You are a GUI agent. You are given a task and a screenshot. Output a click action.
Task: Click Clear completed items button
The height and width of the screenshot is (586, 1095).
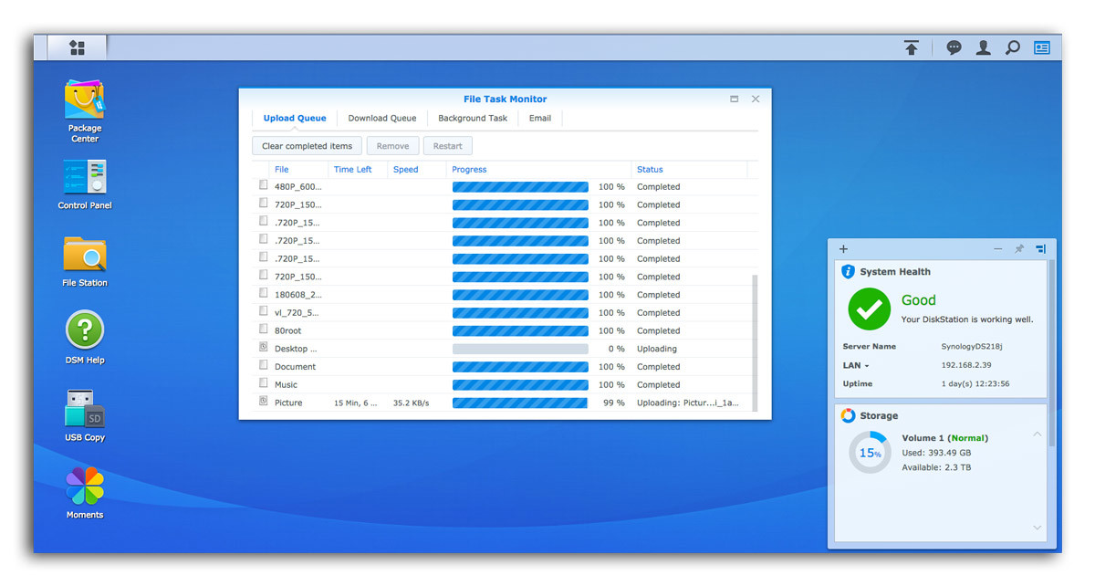pyautogui.click(x=307, y=146)
